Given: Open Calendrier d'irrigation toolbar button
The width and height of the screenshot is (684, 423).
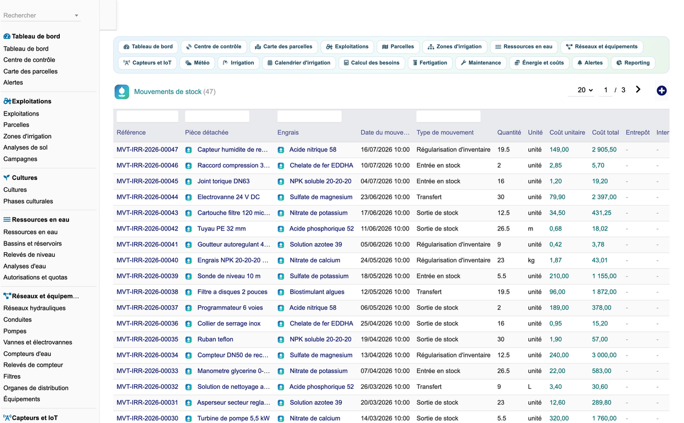Looking at the screenshot, I should tap(299, 63).
